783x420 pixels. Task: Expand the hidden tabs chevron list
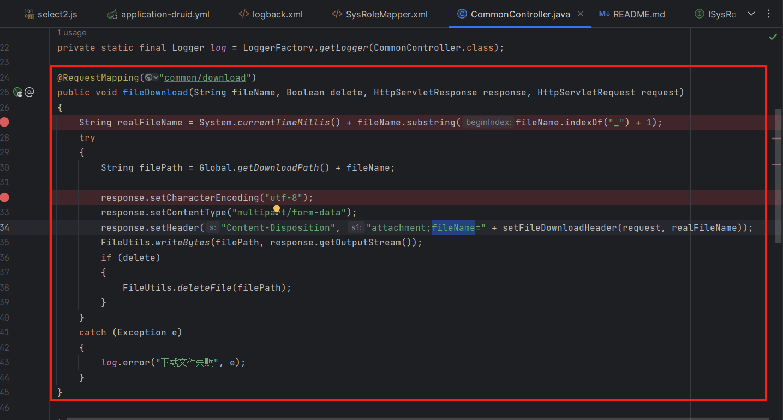coord(751,14)
